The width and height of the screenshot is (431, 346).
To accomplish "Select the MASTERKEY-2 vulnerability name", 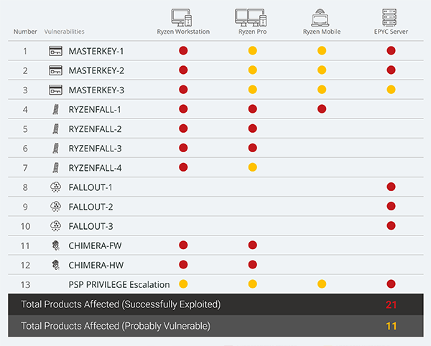I will pos(96,71).
